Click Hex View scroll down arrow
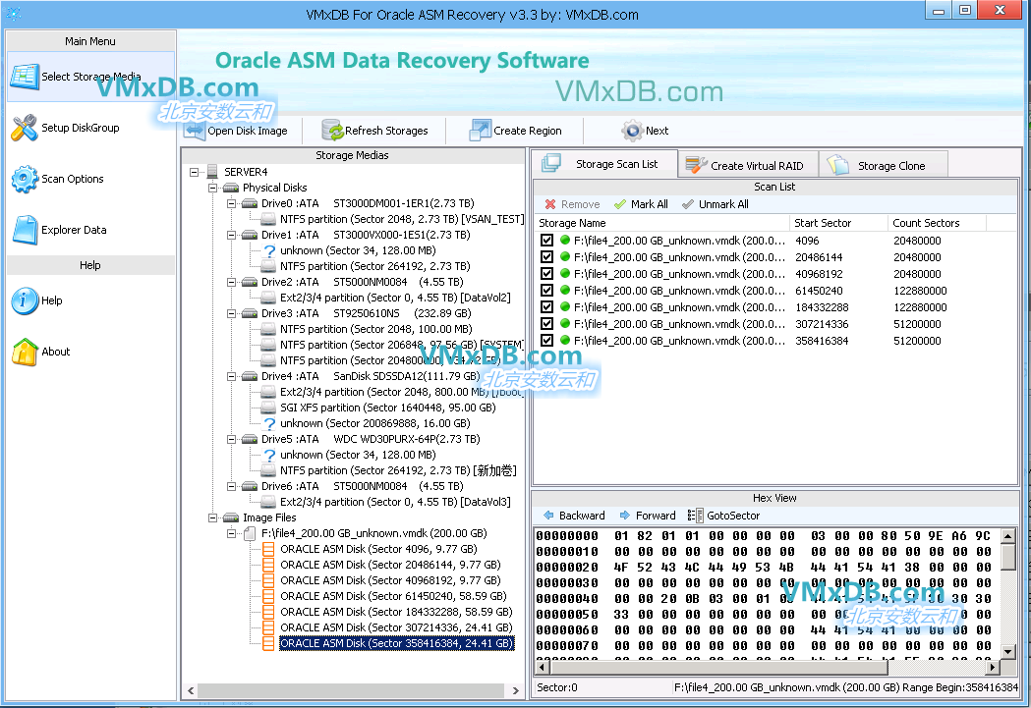1031x708 pixels. (x=1008, y=651)
